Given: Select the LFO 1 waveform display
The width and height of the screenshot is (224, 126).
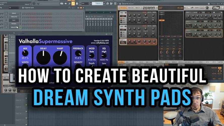Looking at the screenshot, I should [x=189, y=26].
